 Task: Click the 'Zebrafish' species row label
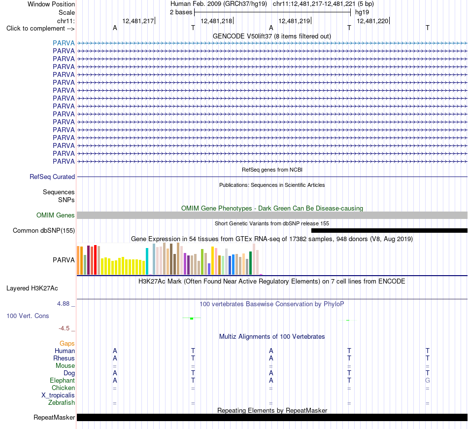click(x=62, y=403)
